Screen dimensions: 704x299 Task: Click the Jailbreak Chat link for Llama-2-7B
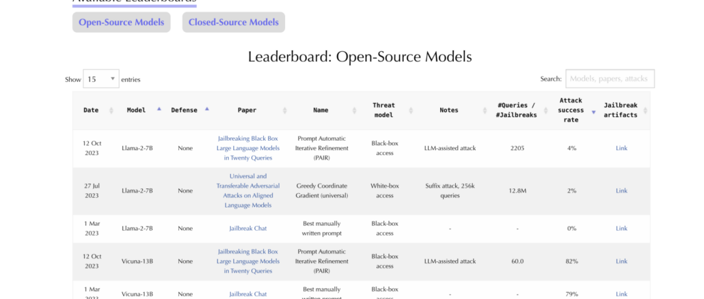pos(247,229)
